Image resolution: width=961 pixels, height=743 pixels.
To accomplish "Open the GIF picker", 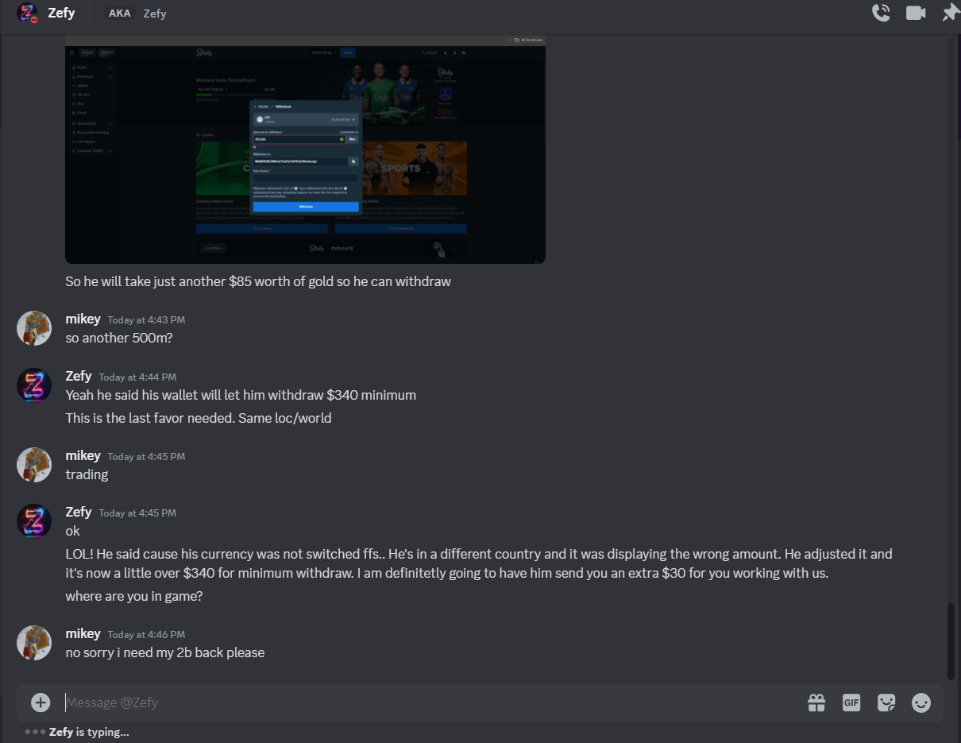I will pos(851,702).
